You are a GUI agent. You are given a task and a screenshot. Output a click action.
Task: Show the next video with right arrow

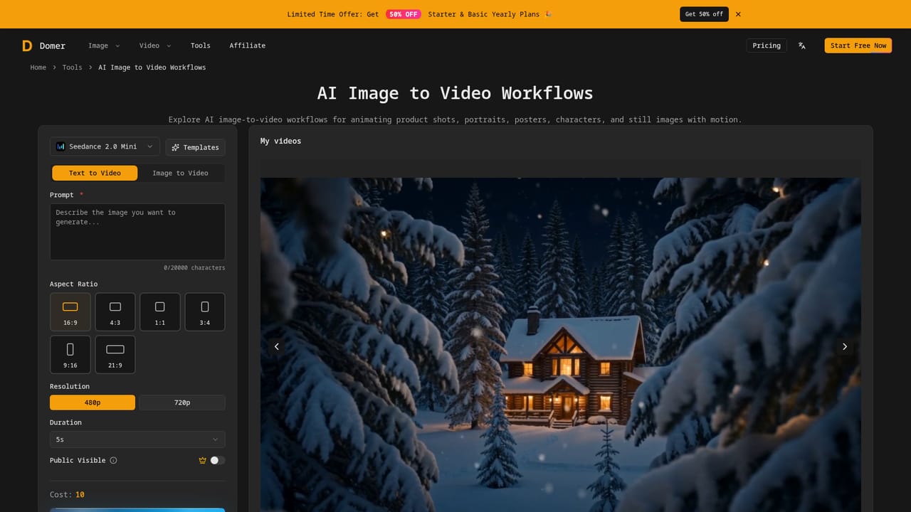click(x=845, y=346)
